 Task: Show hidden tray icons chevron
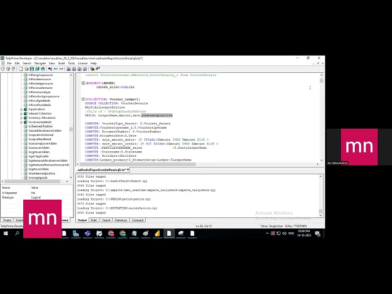267,233
